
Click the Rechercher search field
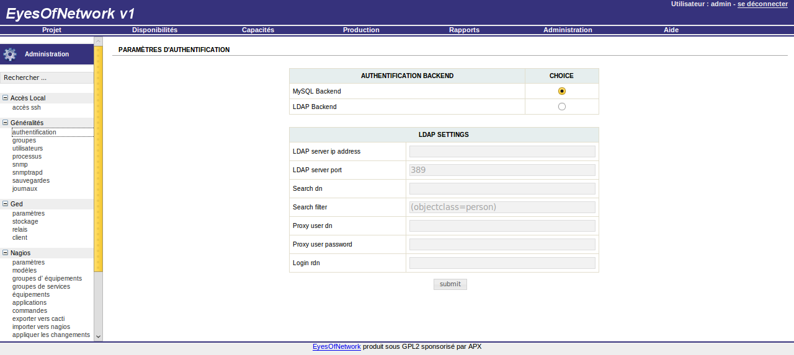47,78
